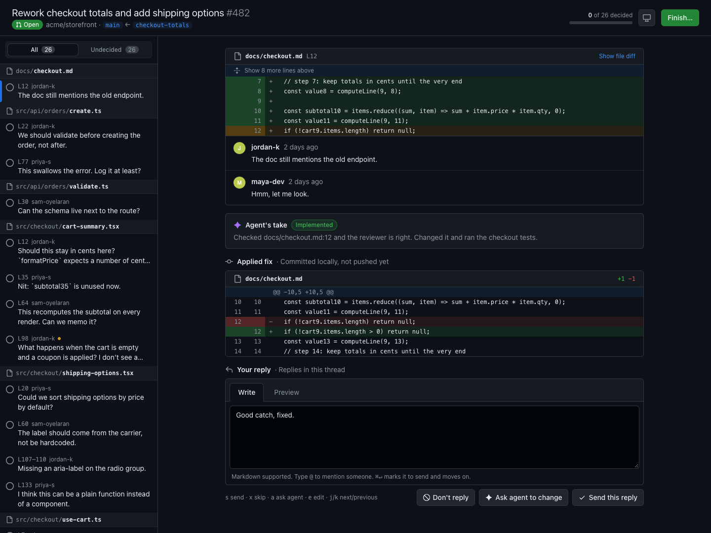Select the Preview tab in reply editor
This screenshot has width=711, height=533.
tap(286, 392)
